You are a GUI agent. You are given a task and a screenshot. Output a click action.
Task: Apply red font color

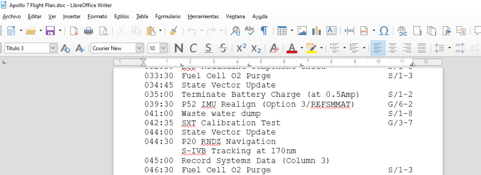click(292, 48)
